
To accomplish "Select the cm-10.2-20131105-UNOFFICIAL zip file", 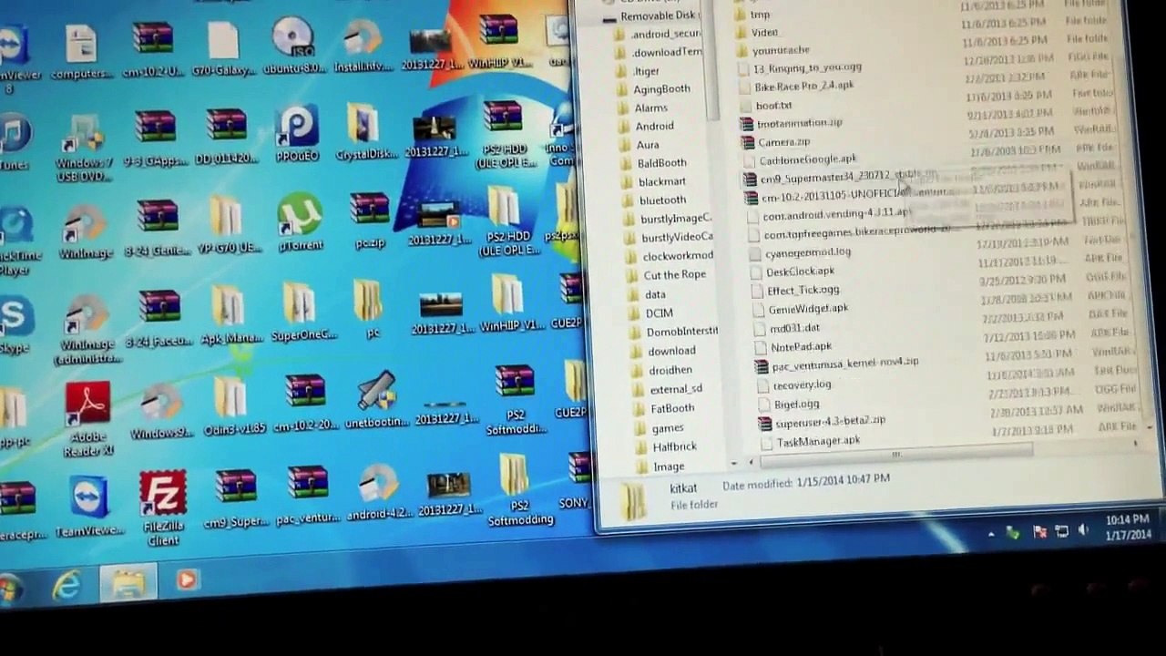I will coord(847,195).
